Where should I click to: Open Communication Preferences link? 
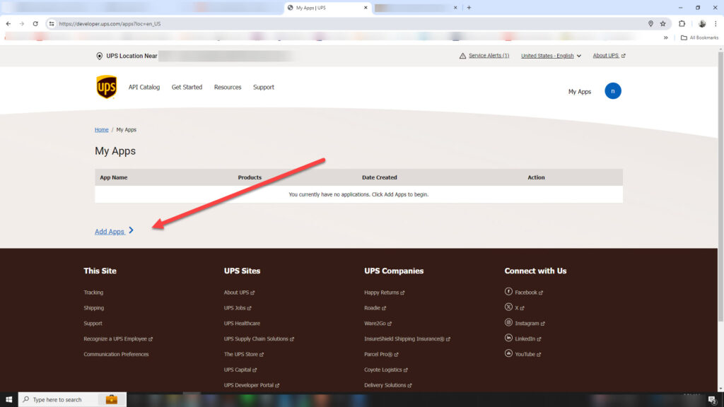point(116,355)
